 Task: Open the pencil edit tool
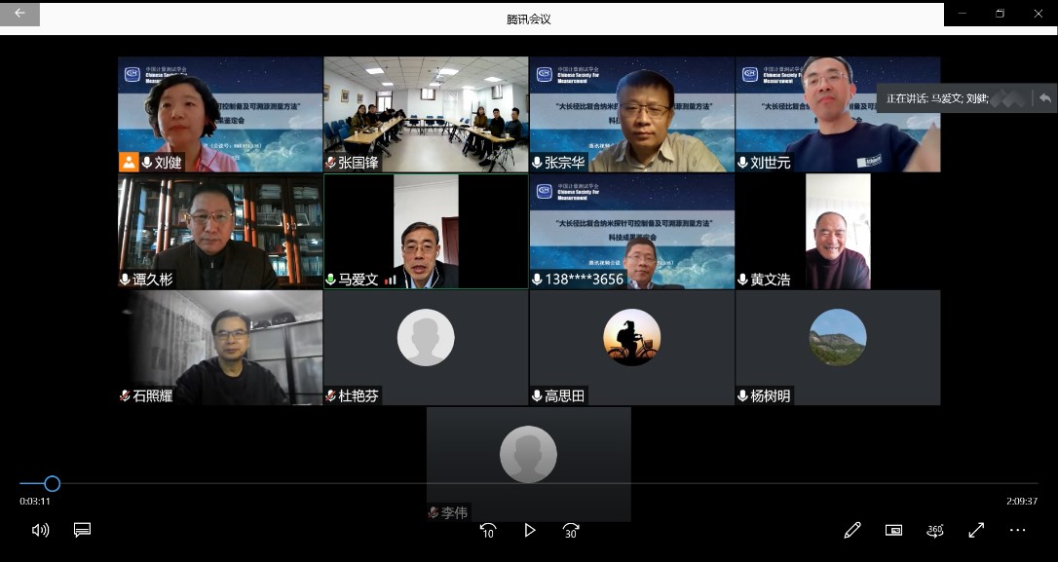pos(852,530)
